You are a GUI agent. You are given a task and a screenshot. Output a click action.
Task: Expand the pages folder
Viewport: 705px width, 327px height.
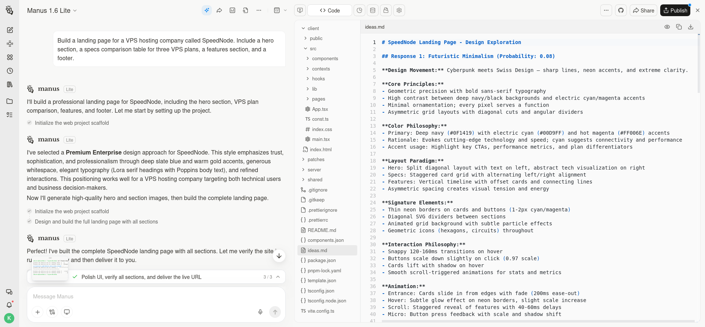[308, 99]
